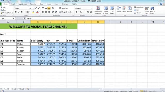The image size is (165, 92).
Task: Toggle italic formatting
Action: 19,12
